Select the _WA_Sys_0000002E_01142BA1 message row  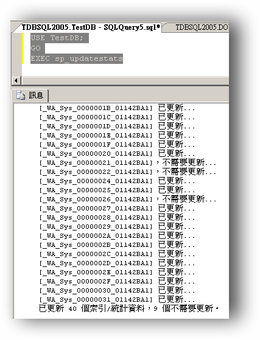[117, 272]
